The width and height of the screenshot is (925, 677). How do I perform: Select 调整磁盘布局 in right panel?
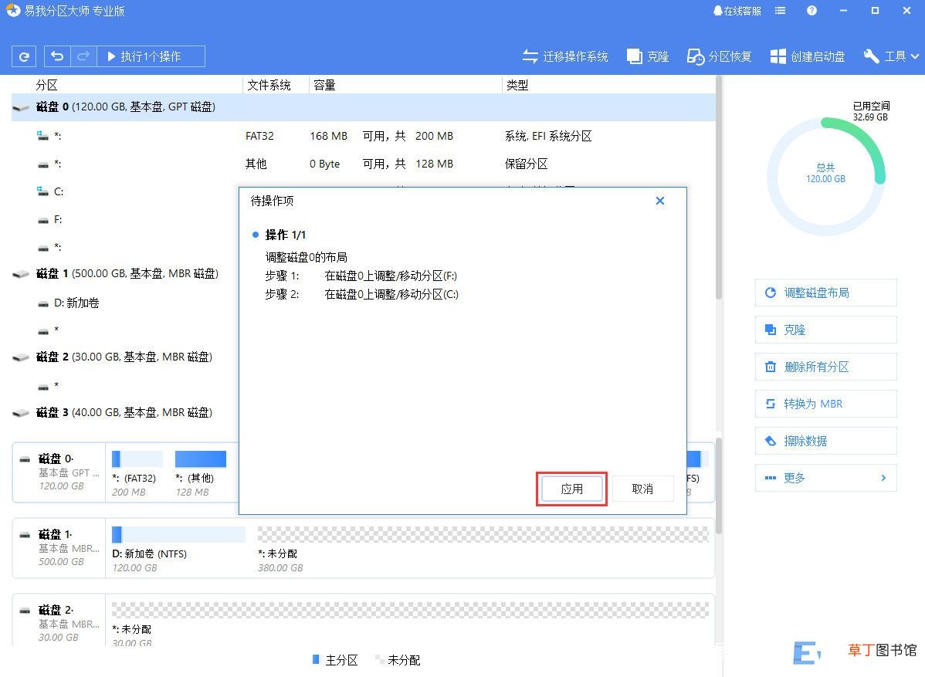click(826, 293)
